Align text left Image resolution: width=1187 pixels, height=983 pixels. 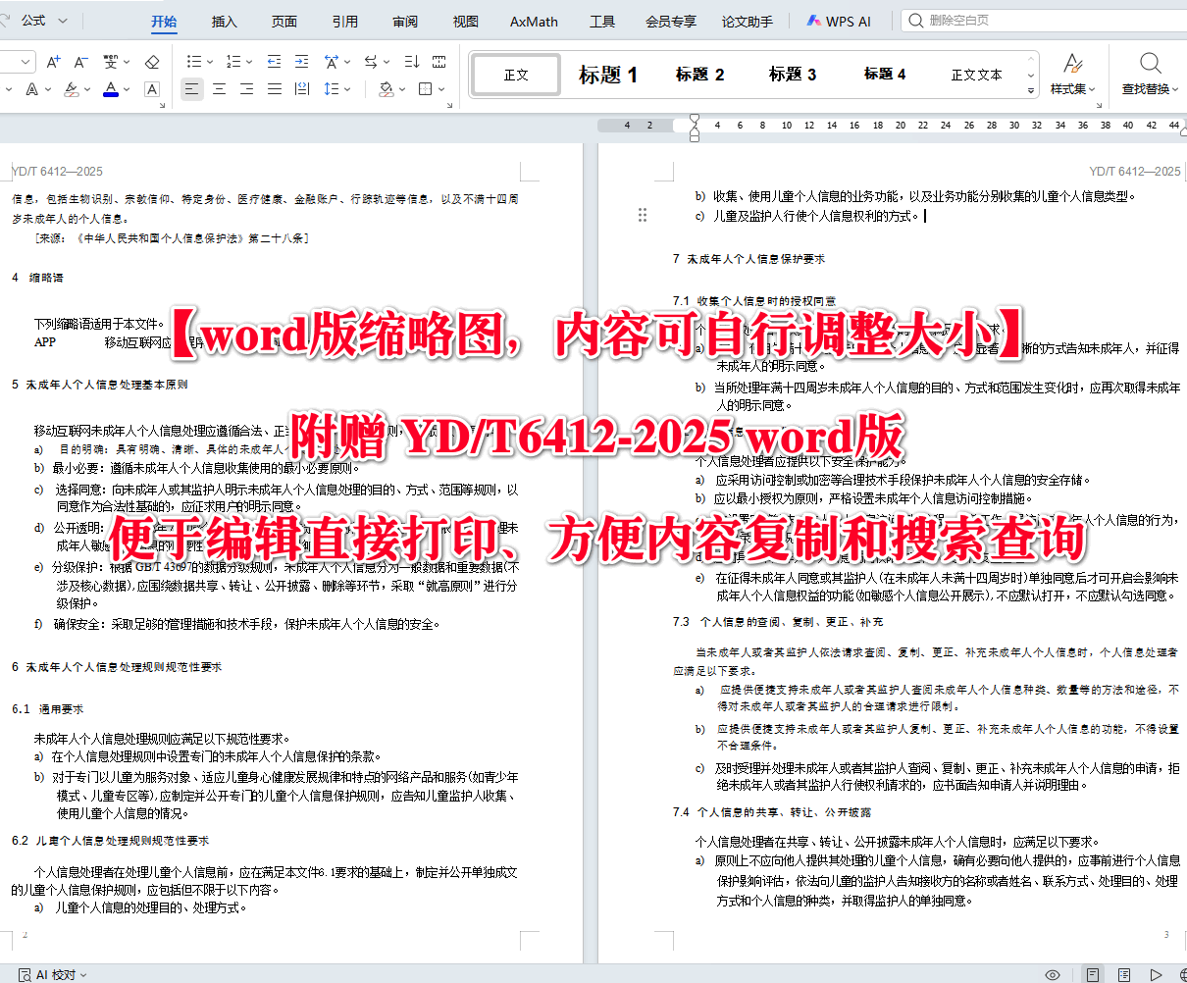[x=192, y=88]
